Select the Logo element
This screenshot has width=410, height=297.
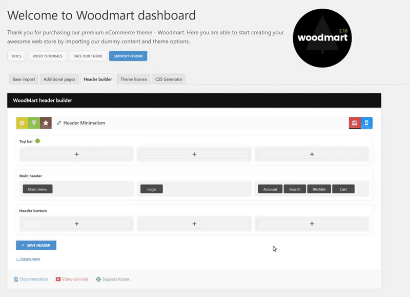[151, 189]
